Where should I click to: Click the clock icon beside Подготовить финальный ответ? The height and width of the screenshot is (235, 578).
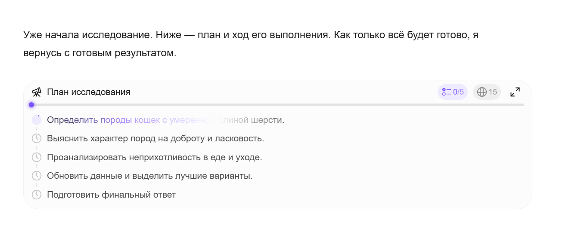(37, 195)
